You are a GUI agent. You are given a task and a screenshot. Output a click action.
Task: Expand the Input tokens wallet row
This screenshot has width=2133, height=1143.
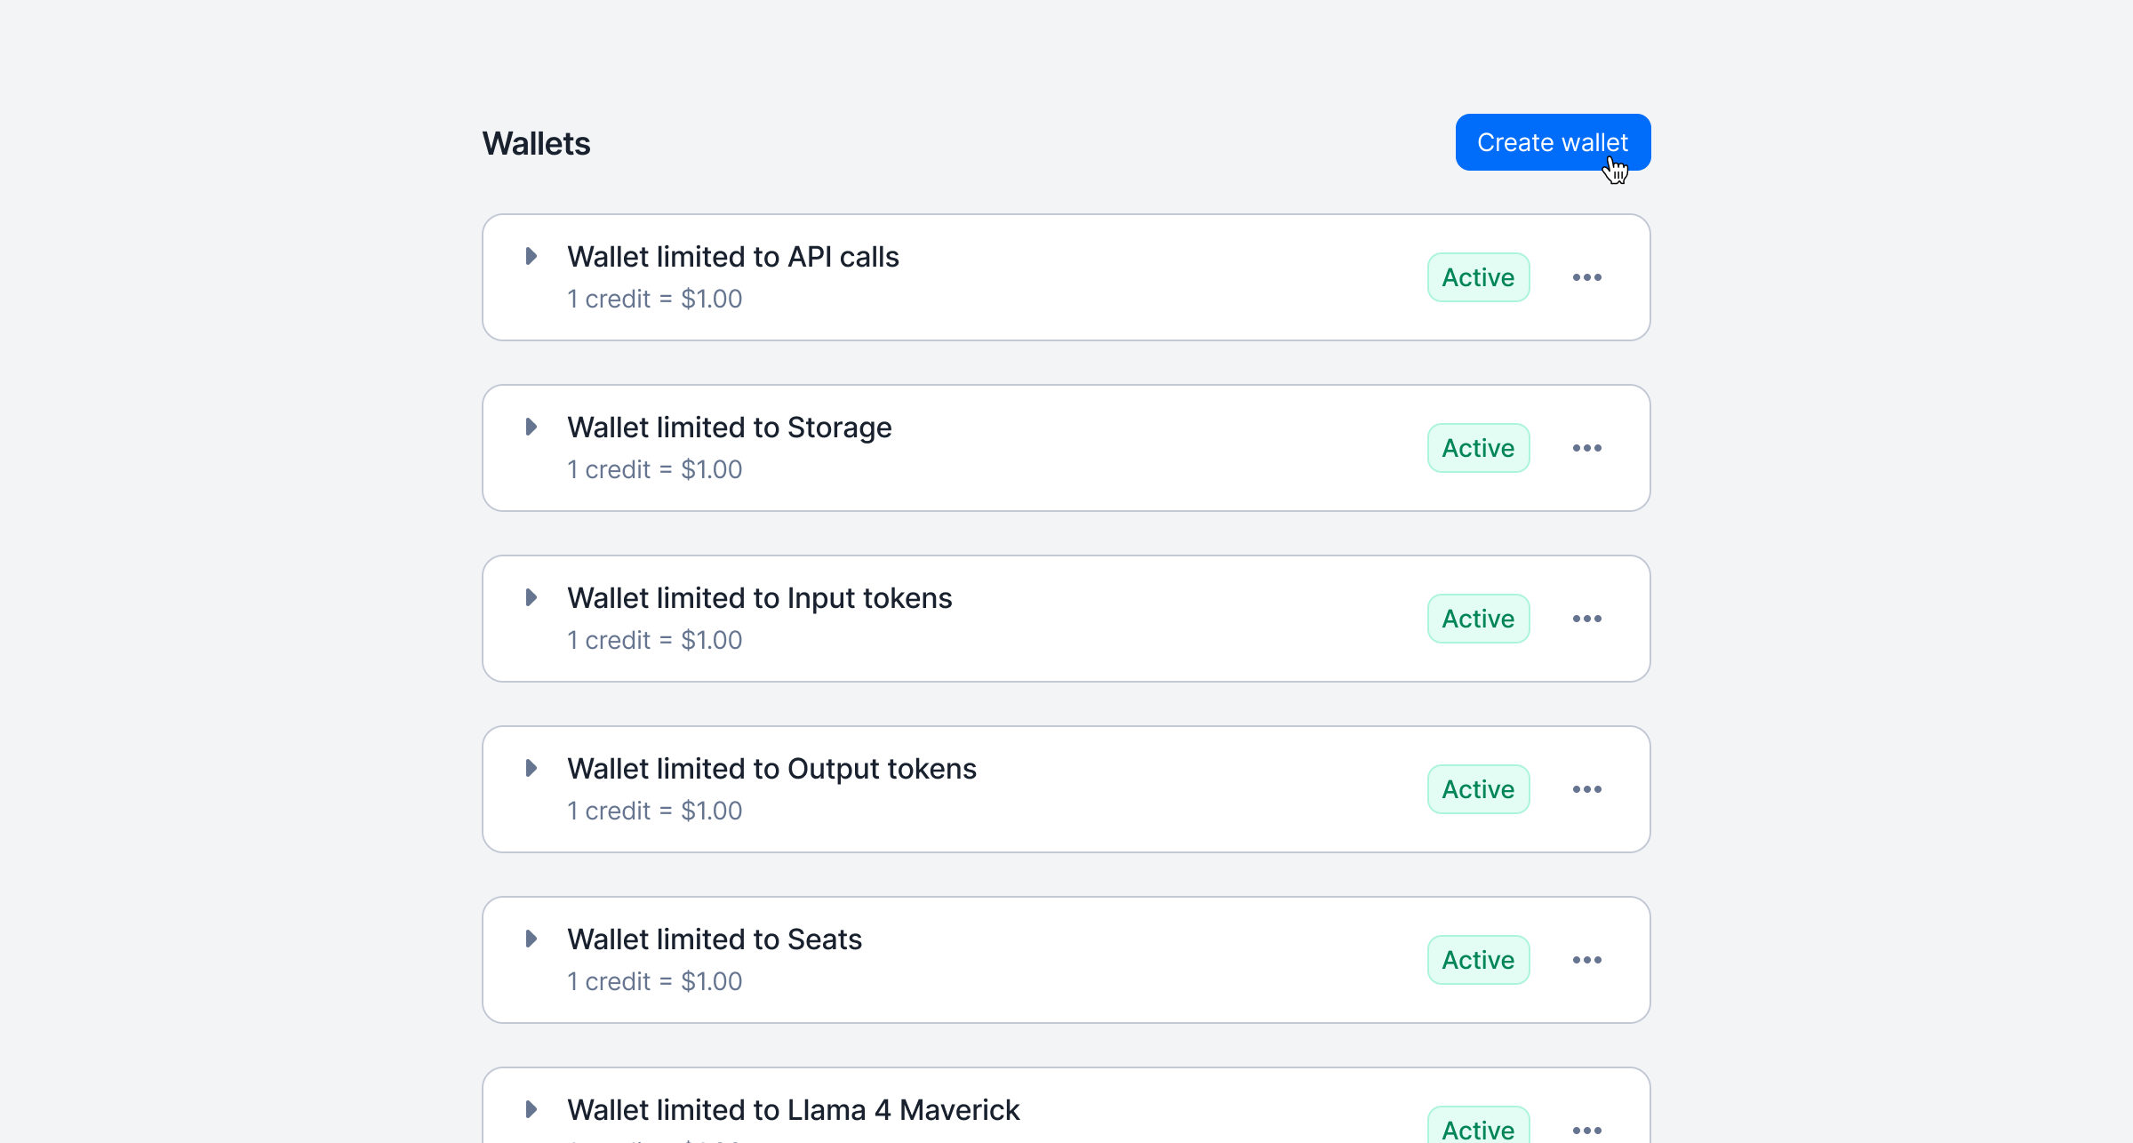click(531, 597)
